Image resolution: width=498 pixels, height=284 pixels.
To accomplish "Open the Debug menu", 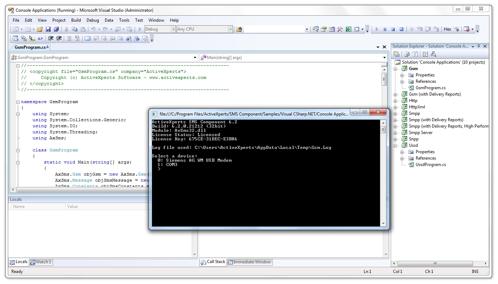I will pyautogui.click(x=93, y=20).
